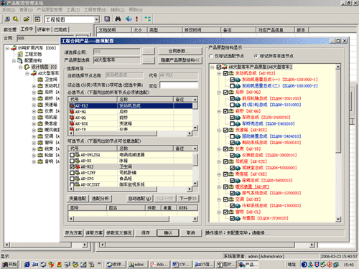This screenshot has width=359, height=269.
Task: Click the open folder toolbar icon
Action: 27,19
